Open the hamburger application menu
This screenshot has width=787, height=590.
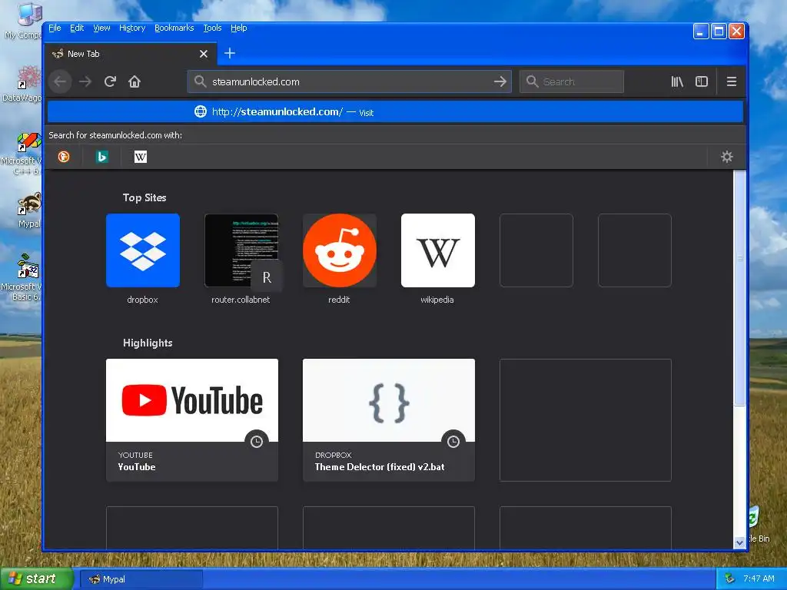[732, 81]
